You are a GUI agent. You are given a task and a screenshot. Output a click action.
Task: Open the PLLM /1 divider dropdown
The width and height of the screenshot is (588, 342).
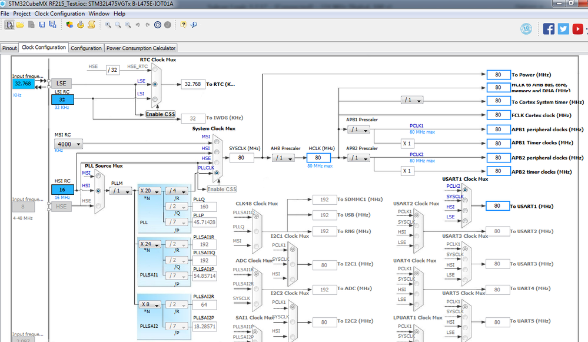(121, 191)
